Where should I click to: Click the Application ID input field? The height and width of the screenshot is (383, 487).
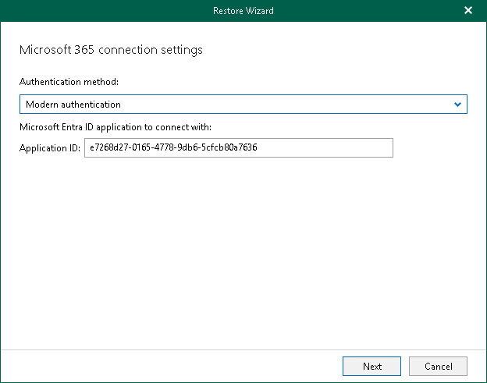238,148
